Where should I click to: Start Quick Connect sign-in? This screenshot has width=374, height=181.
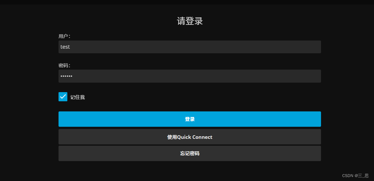click(x=190, y=137)
